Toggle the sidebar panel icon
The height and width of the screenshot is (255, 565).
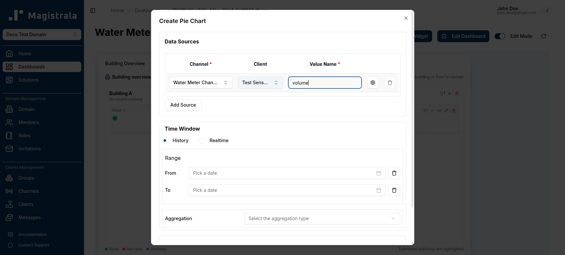93,11
